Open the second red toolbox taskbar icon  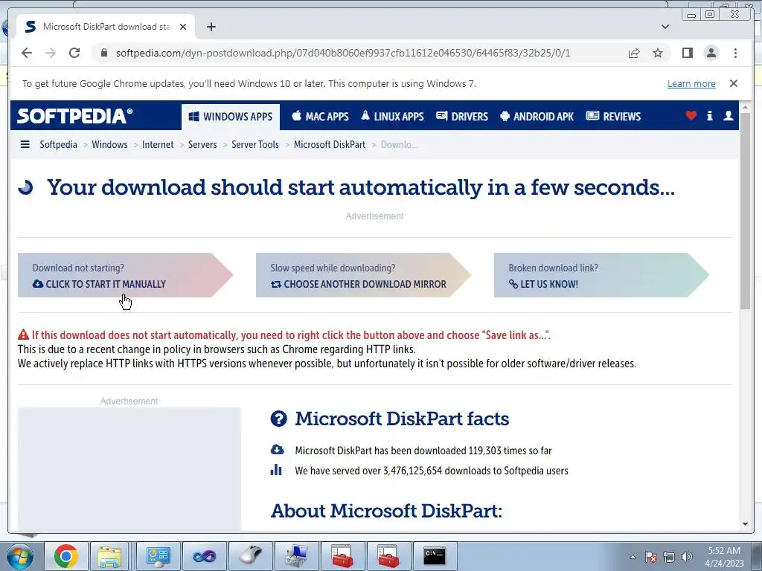click(x=388, y=556)
